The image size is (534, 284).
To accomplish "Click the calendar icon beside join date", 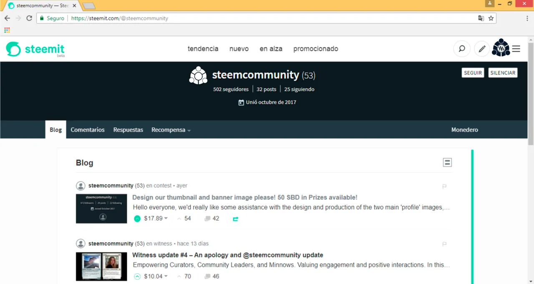I will coord(241,102).
